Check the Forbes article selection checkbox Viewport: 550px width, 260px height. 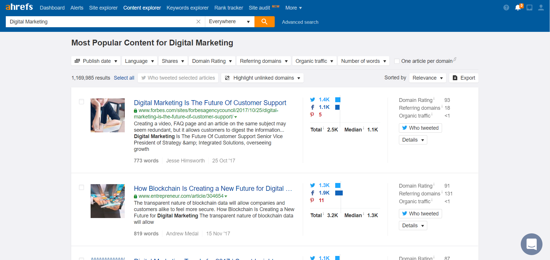click(82, 102)
